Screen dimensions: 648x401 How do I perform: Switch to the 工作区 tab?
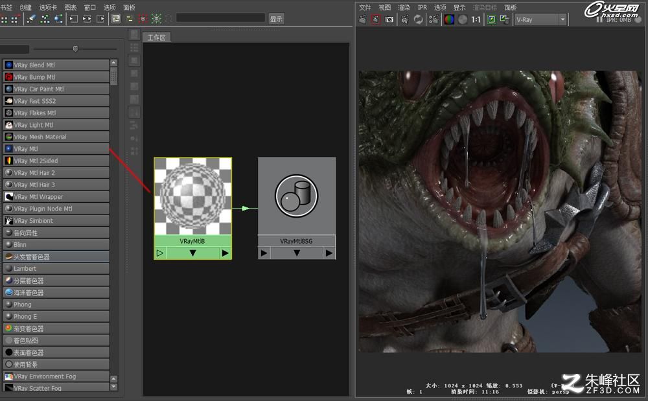[156, 38]
